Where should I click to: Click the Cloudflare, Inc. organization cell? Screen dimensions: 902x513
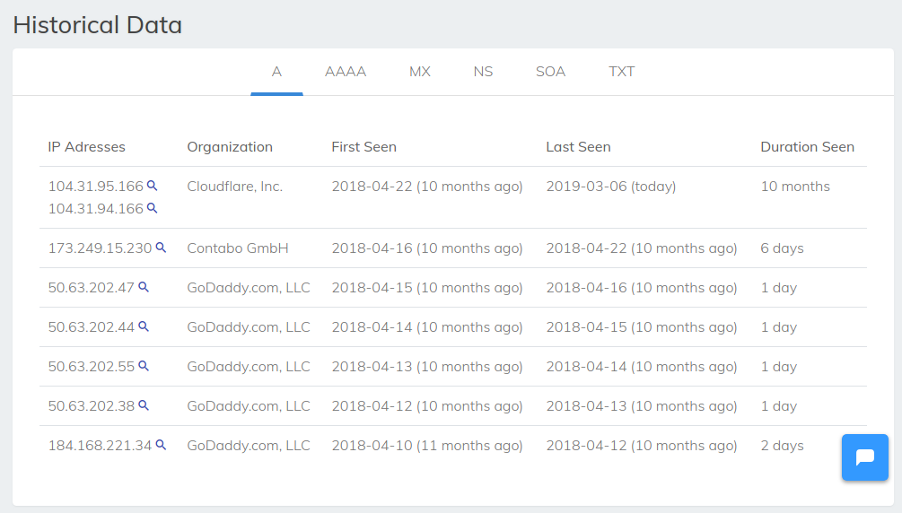(234, 187)
